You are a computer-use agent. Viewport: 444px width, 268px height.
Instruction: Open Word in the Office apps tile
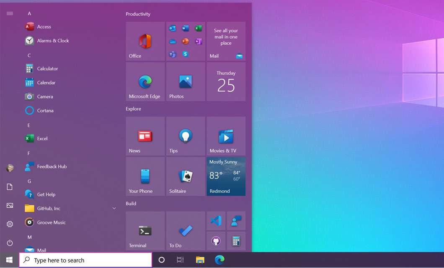(x=186, y=28)
